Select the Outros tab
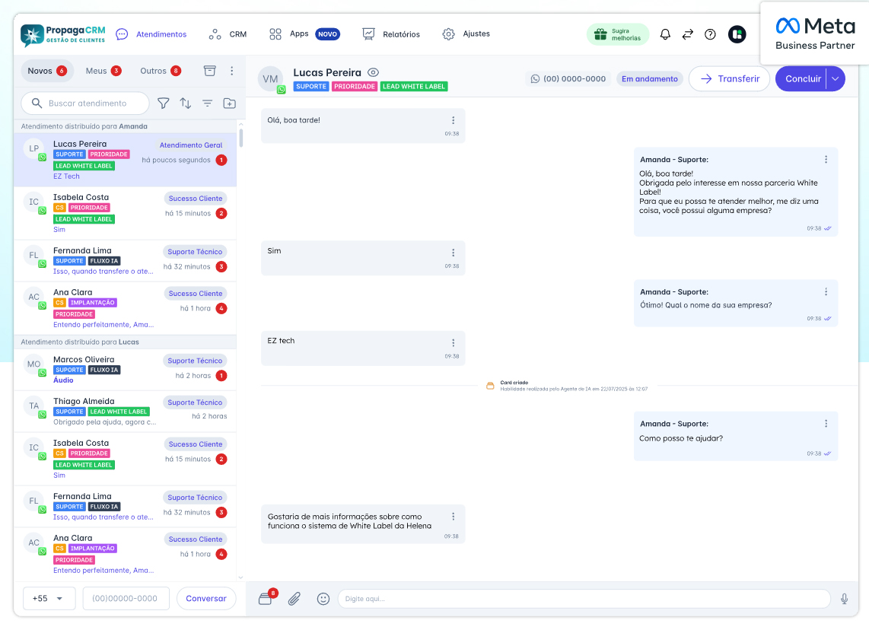 click(x=161, y=71)
